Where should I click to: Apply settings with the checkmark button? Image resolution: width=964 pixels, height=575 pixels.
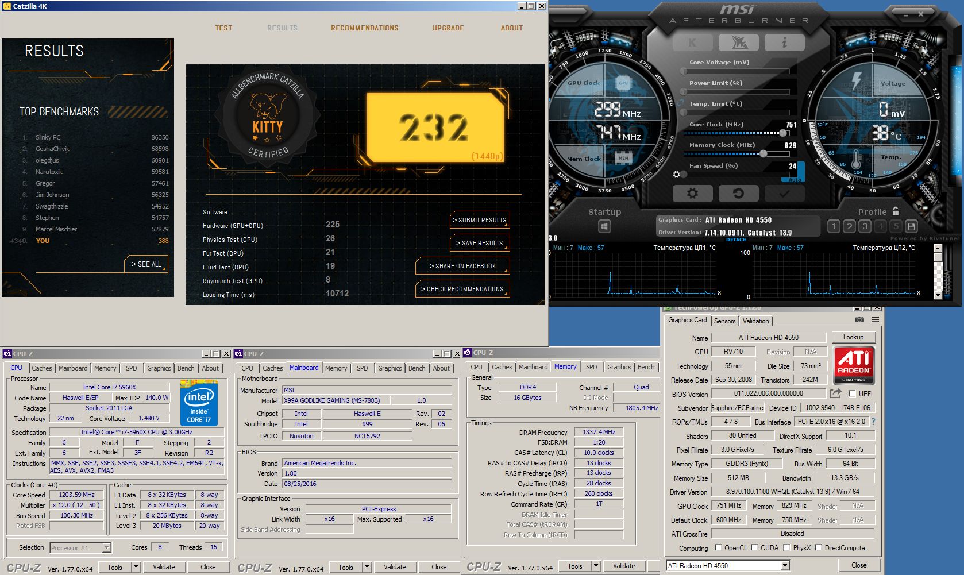(784, 194)
